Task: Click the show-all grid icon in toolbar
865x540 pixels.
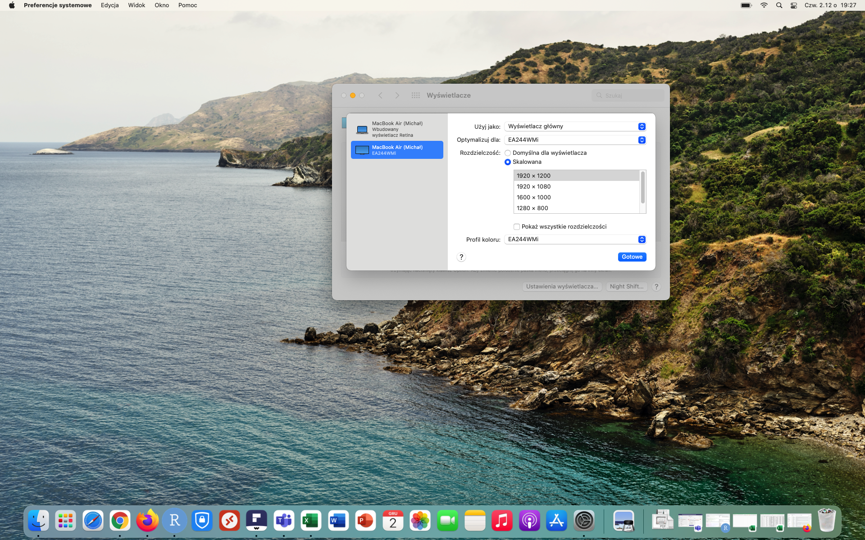Action: click(415, 95)
